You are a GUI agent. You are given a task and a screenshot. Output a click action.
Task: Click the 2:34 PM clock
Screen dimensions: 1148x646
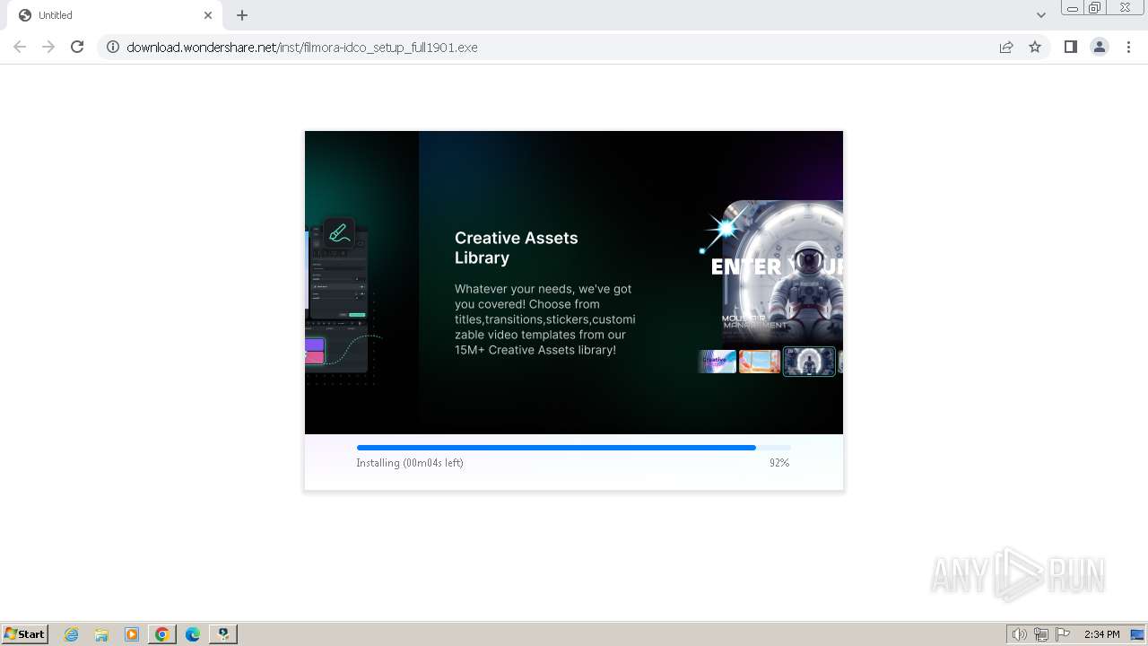click(1101, 634)
